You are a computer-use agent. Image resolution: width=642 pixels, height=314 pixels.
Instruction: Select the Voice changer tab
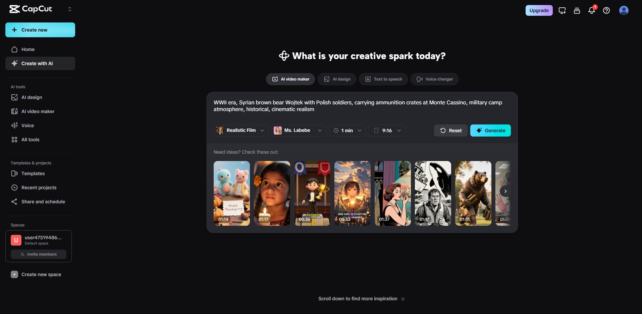434,79
